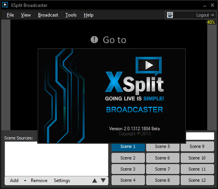
Task: Open the View menu
Action: coord(26,15)
